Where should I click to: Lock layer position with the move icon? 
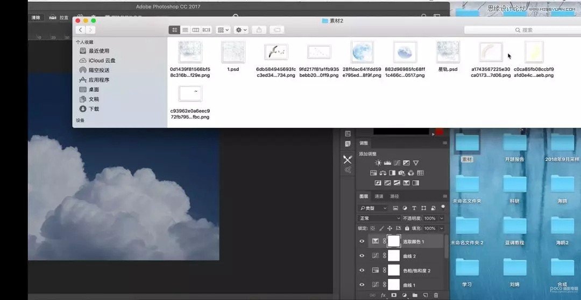(390, 228)
